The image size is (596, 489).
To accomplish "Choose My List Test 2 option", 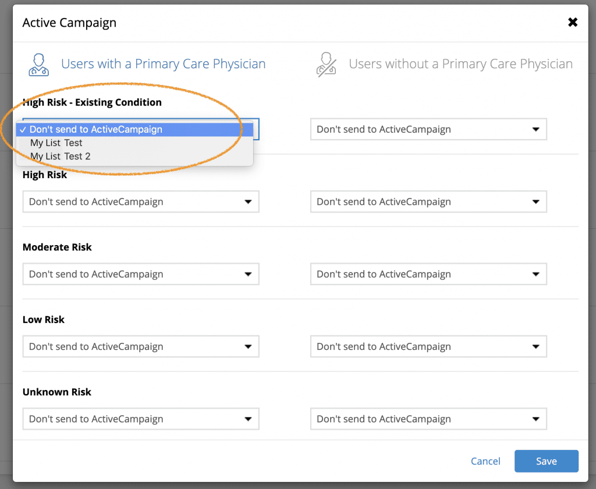I will 134,156.
